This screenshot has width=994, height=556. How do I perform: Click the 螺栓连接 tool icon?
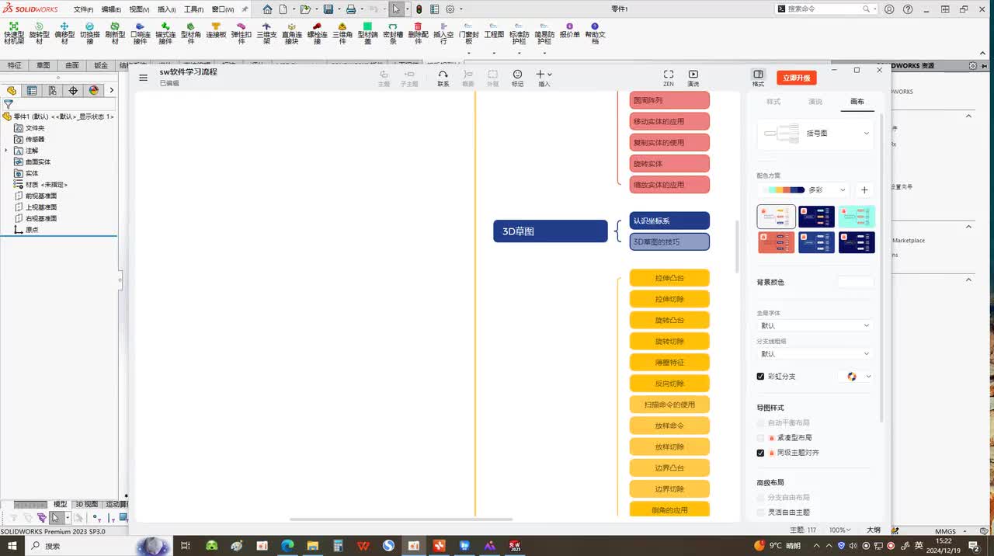click(317, 33)
